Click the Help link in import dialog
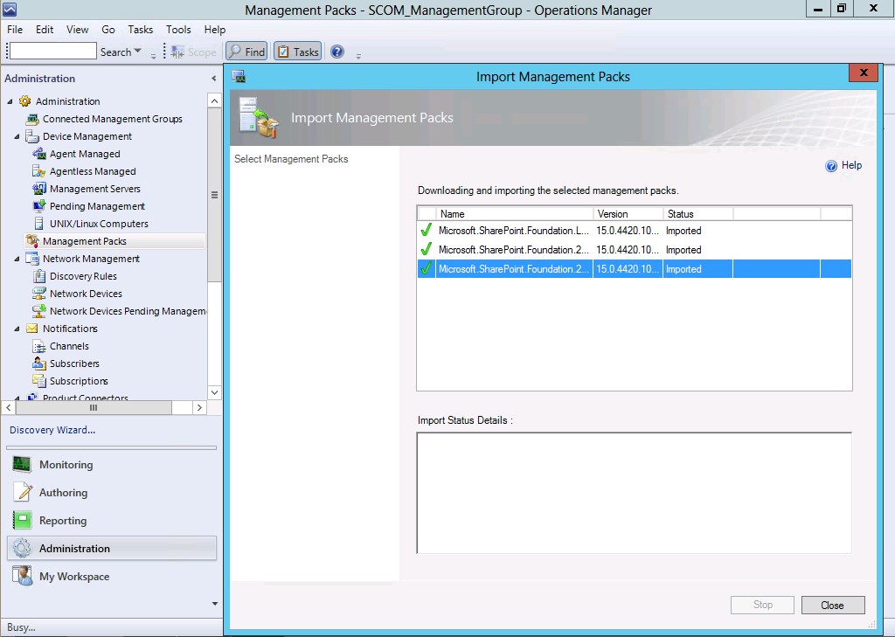 (x=851, y=165)
